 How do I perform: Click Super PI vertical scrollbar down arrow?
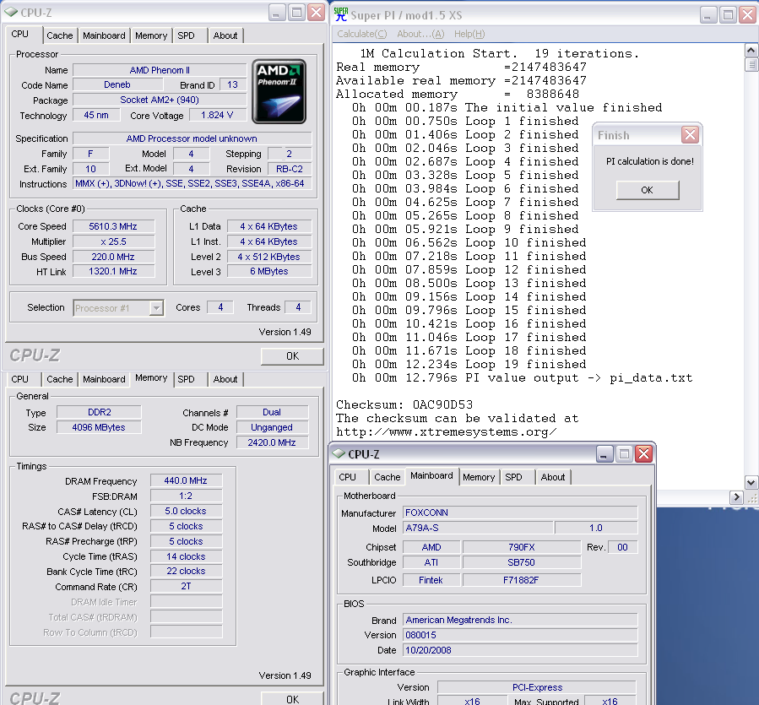click(751, 482)
